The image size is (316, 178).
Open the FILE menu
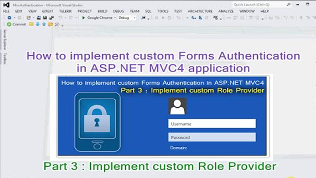(x=6, y=11)
